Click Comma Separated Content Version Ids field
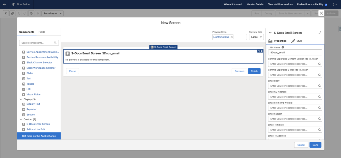Image resolution: width=341 pixels, height=158 pixels. (295, 64)
